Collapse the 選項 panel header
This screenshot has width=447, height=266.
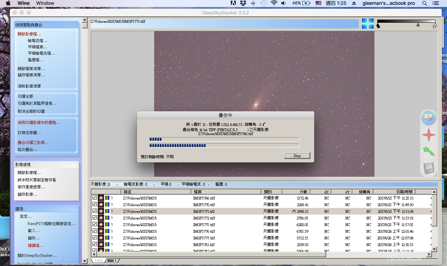pos(47,209)
